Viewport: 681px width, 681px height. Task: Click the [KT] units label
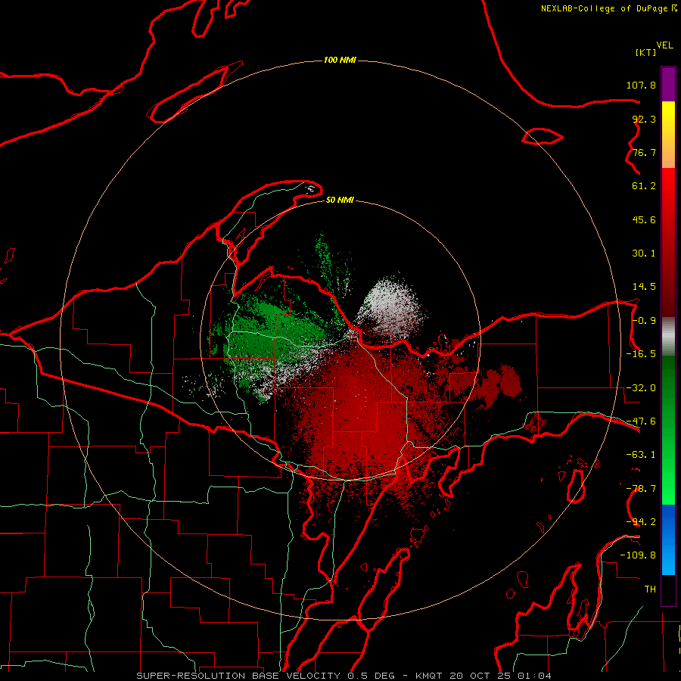[x=645, y=52]
